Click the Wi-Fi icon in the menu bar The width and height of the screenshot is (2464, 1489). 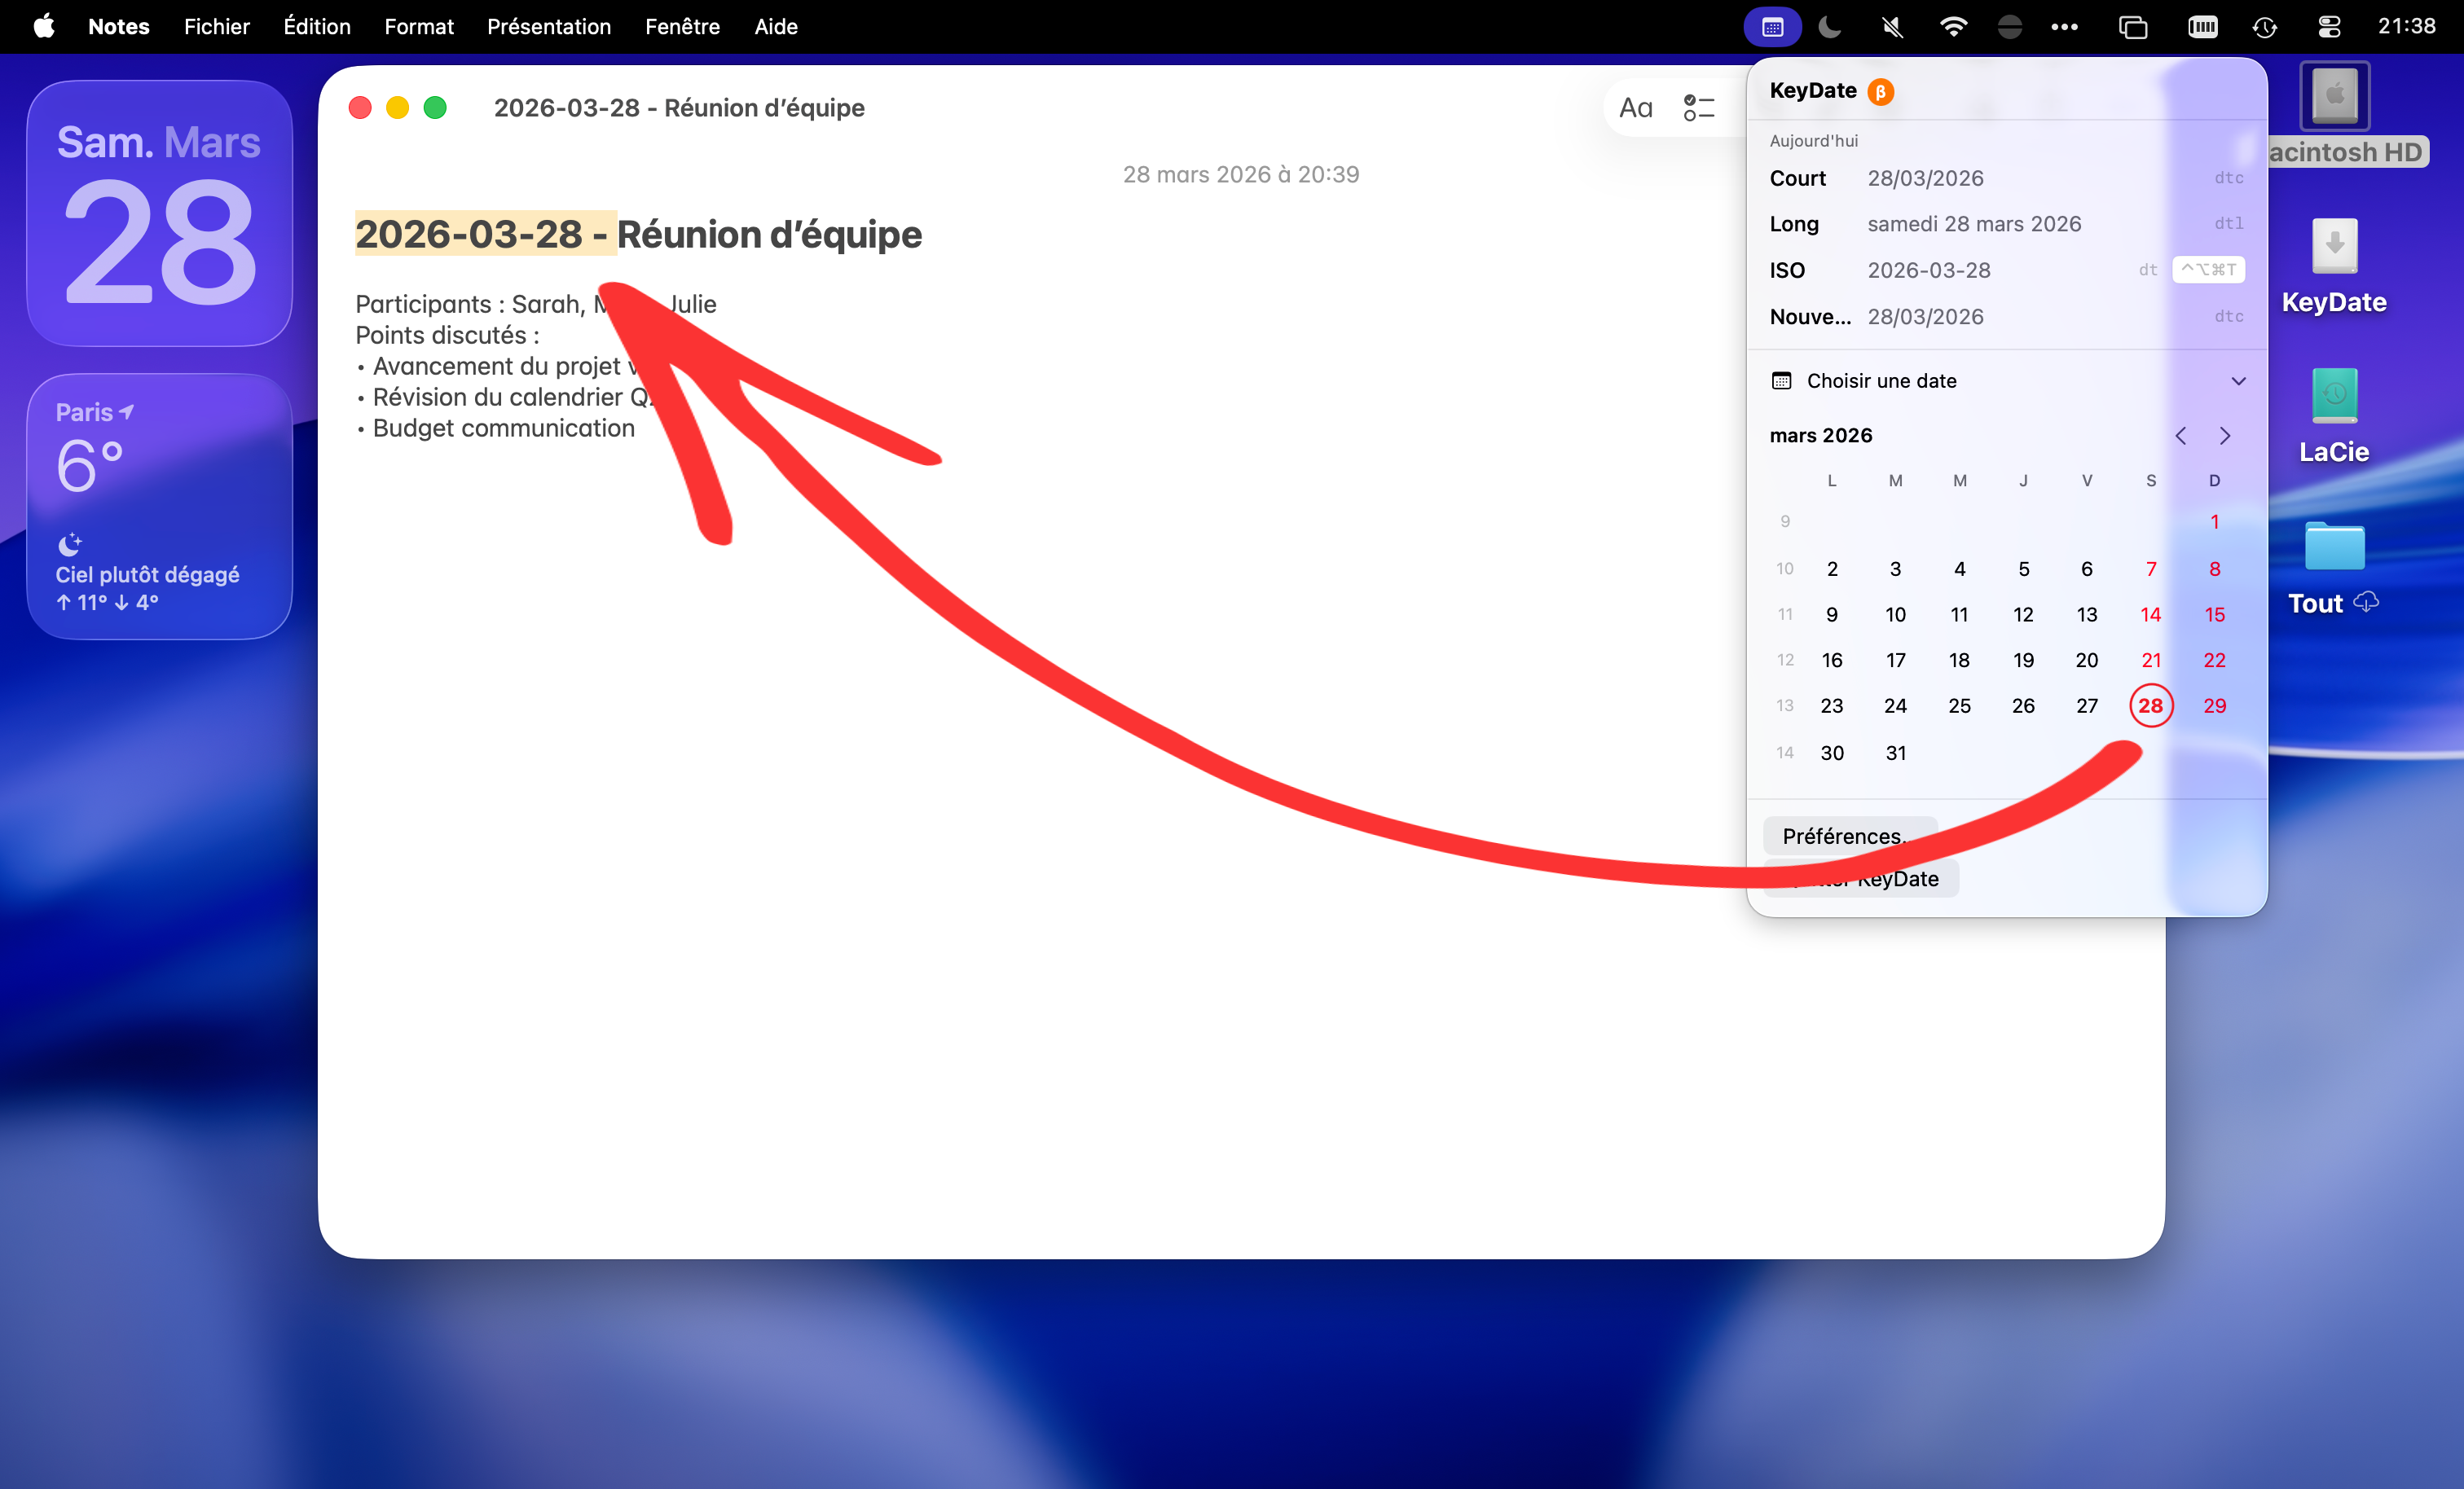[x=1953, y=27]
